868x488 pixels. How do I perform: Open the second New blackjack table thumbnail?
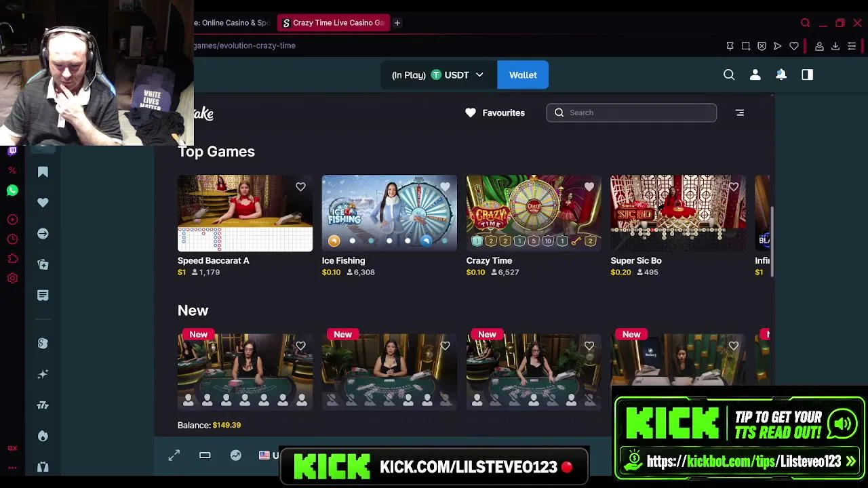click(x=389, y=371)
